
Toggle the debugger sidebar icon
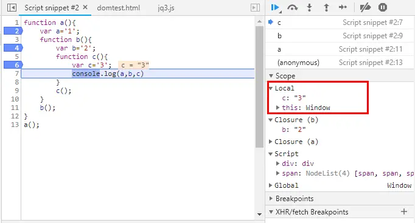pyautogui.click(x=255, y=8)
